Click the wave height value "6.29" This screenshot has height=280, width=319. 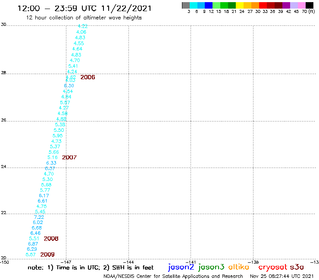pos(32,249)
